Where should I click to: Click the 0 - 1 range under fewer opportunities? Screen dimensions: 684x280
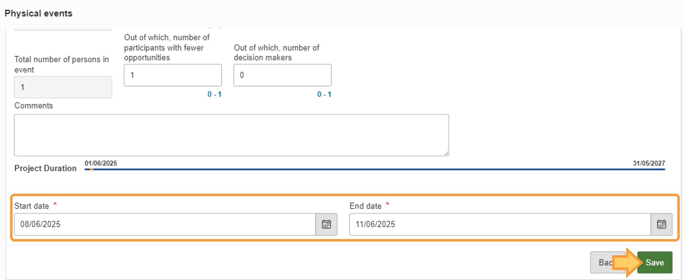tap(214, 94)
